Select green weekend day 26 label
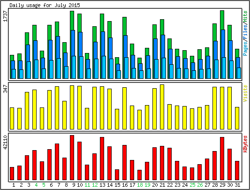 pyautogui.click(x=200, y=185)
